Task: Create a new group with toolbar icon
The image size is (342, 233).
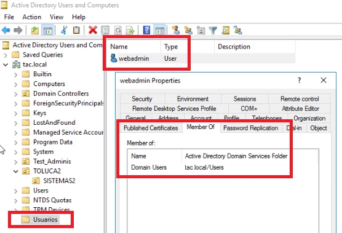Action: (188, 30)
